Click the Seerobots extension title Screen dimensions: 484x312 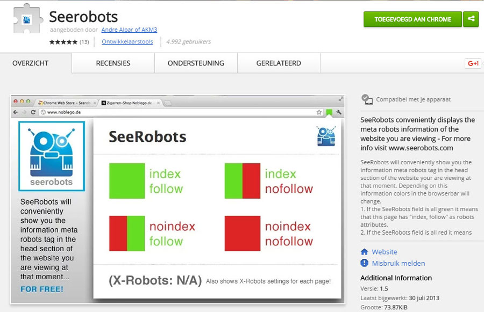click(x=83, y=17)
